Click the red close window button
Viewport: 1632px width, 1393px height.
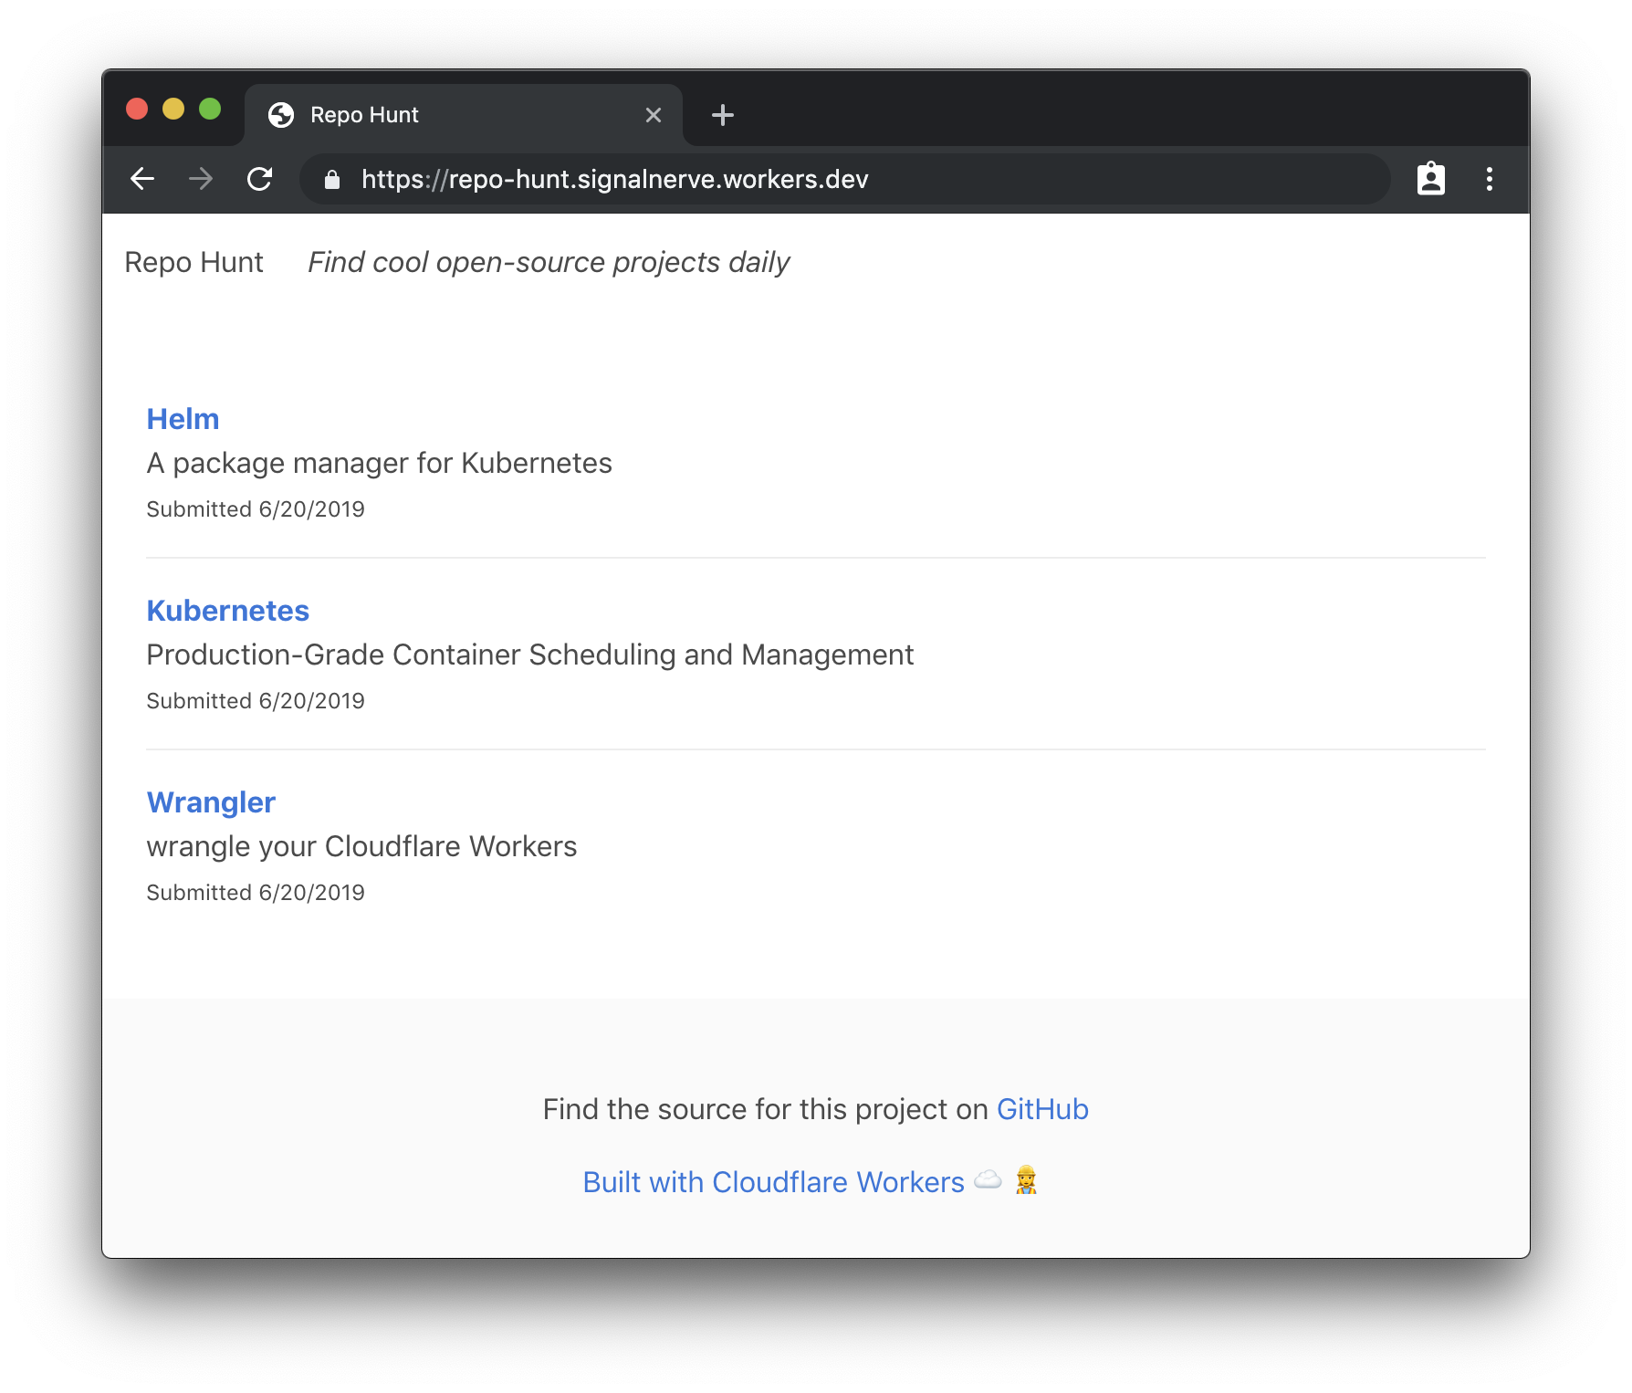click(137, 110)
